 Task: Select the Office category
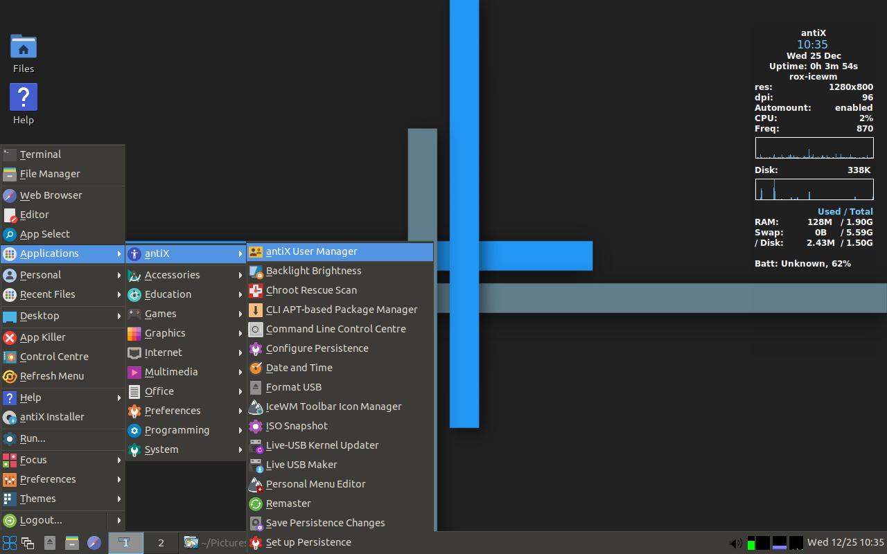(x=186, y=391)
